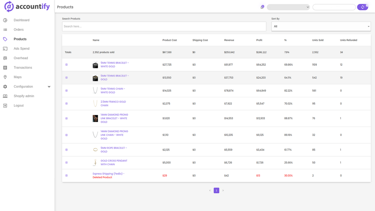Click the Shipping Cost column header
The width and height of the screenshot is (375, 211).
click(x=200, y=40)
